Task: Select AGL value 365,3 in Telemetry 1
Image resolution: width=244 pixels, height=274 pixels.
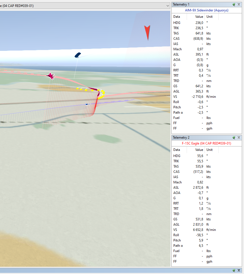Action: 199,91
